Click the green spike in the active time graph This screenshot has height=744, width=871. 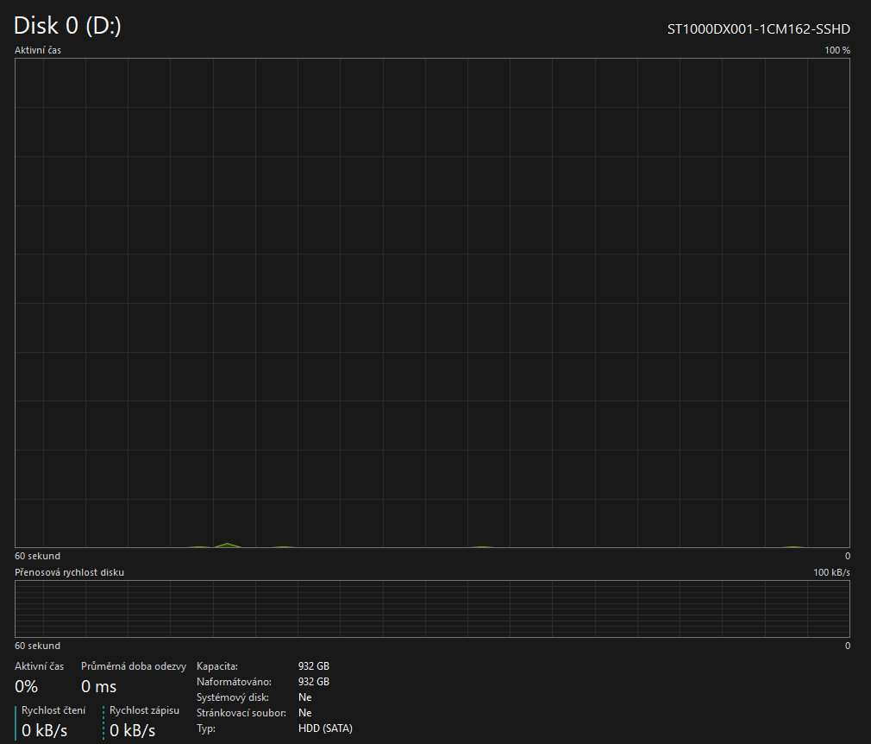[x=227, y=545]
